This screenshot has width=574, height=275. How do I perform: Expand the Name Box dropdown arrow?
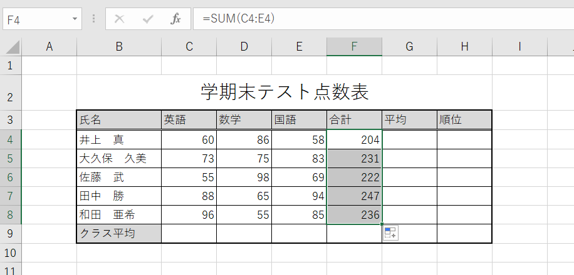75,19
